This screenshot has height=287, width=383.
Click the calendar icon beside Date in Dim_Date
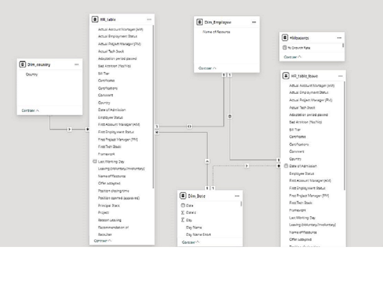click(183, 205)
